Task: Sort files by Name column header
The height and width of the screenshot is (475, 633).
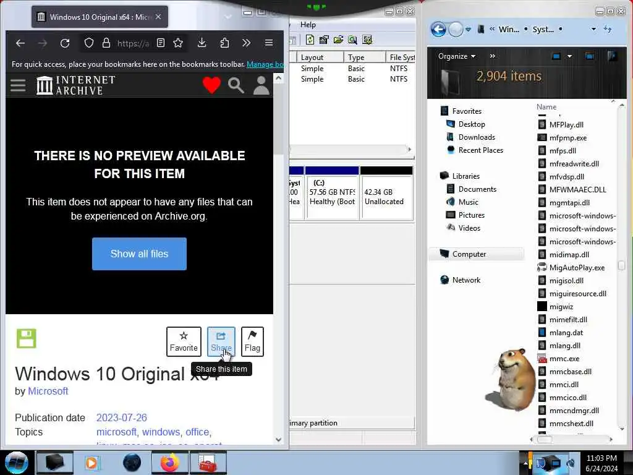Action: click(546, 106)
